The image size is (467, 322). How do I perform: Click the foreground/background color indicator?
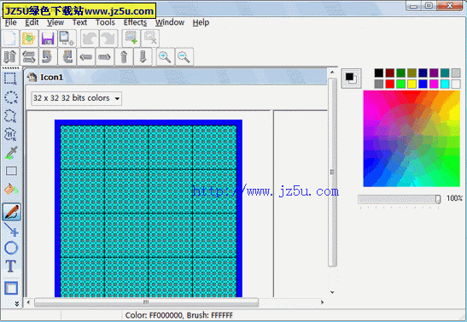[352, 78]
